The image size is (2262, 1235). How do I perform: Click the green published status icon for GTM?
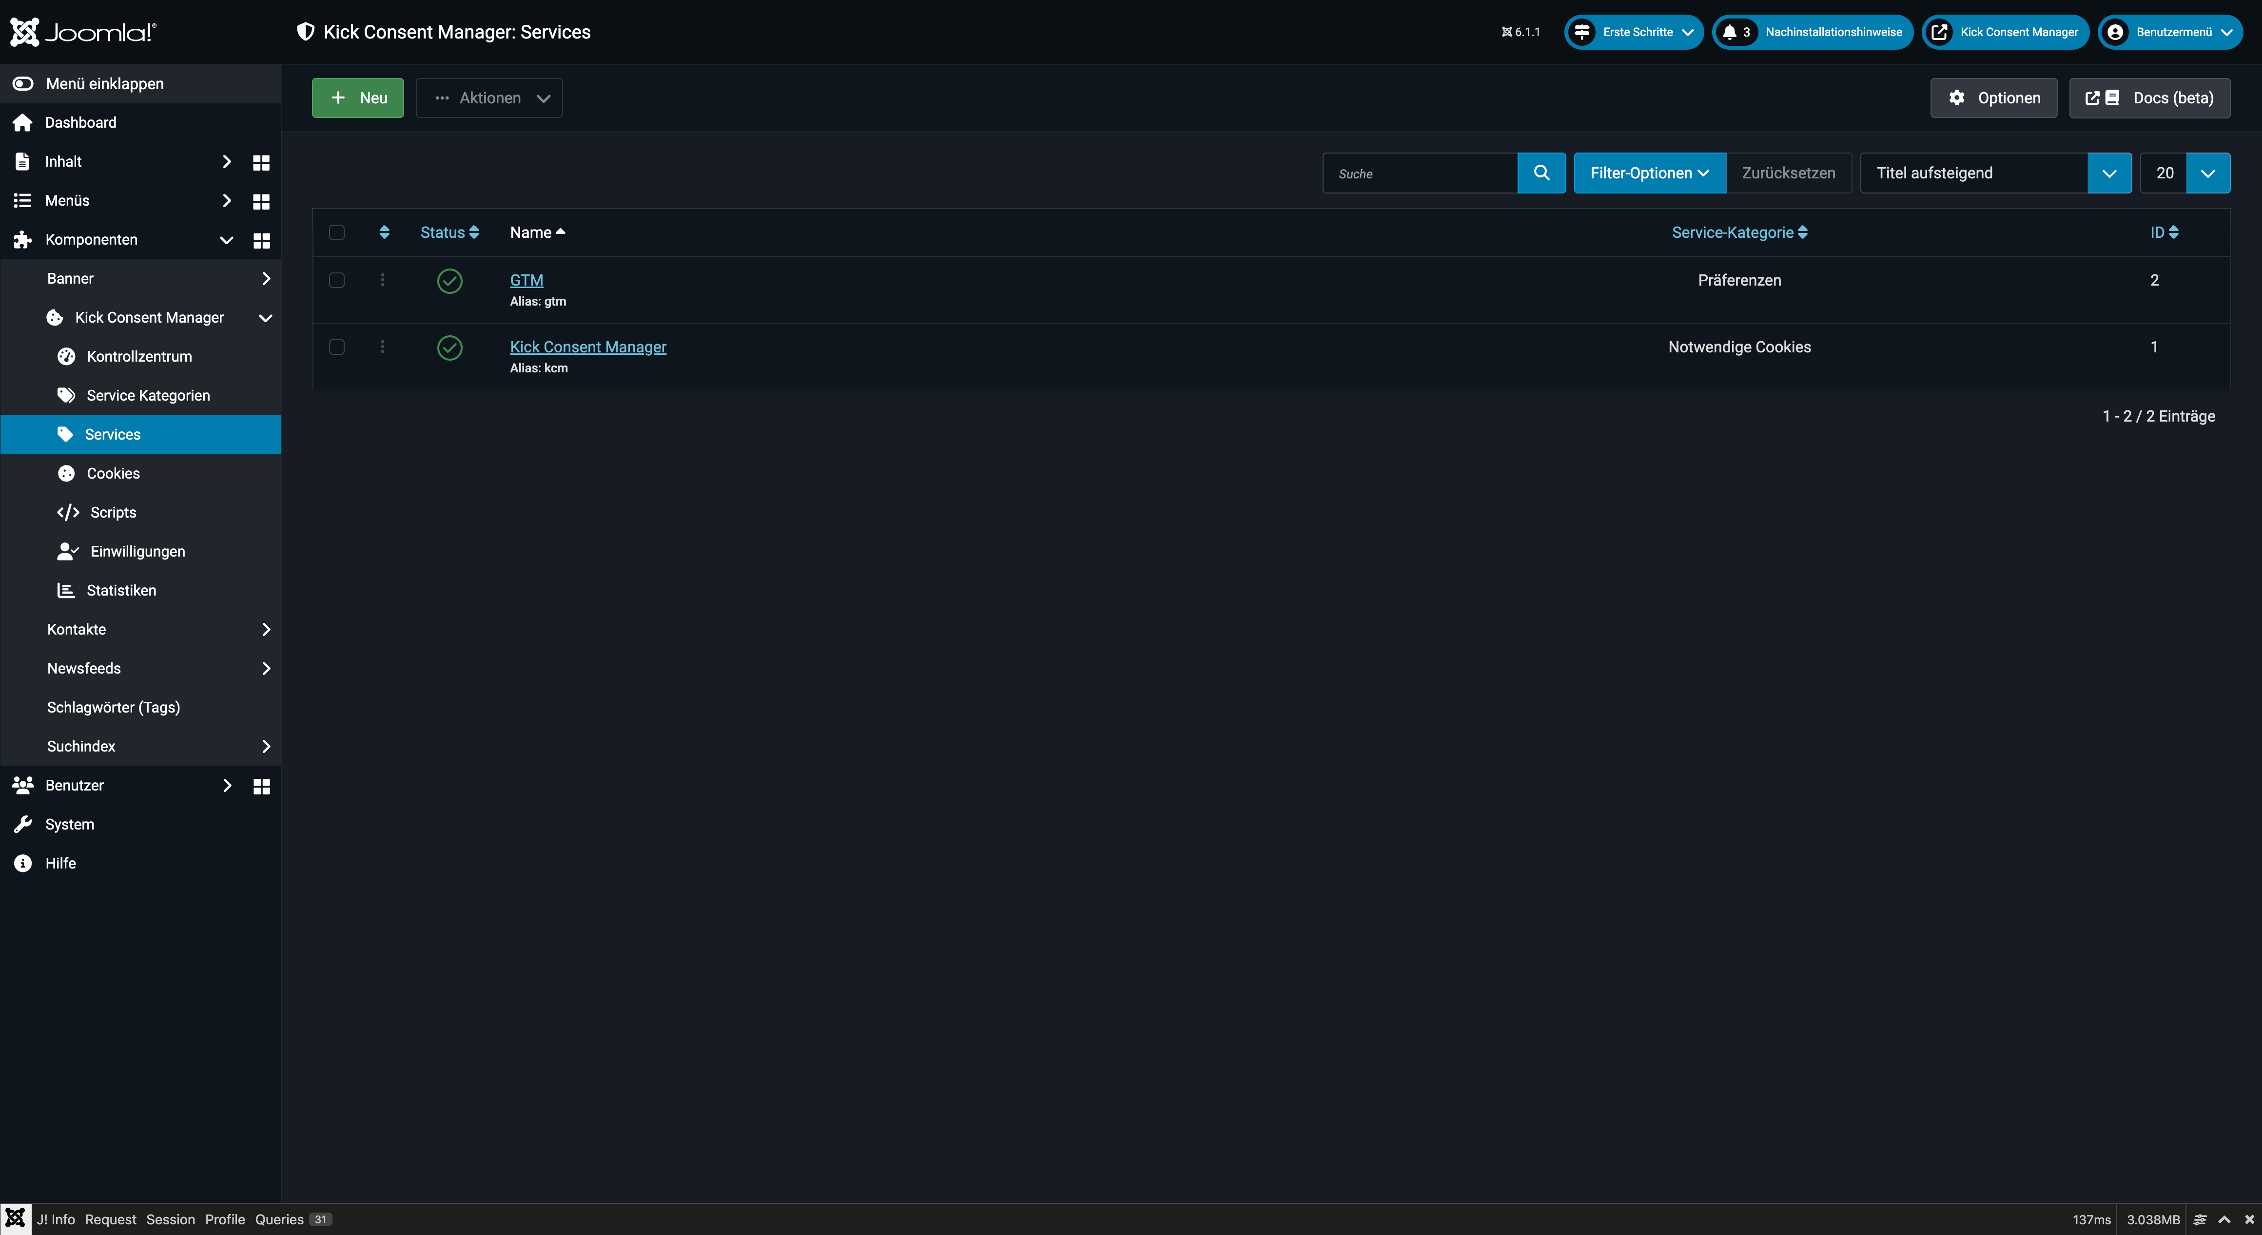449,281
